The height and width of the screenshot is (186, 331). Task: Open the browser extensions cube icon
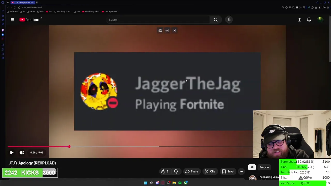click(312, 7)
